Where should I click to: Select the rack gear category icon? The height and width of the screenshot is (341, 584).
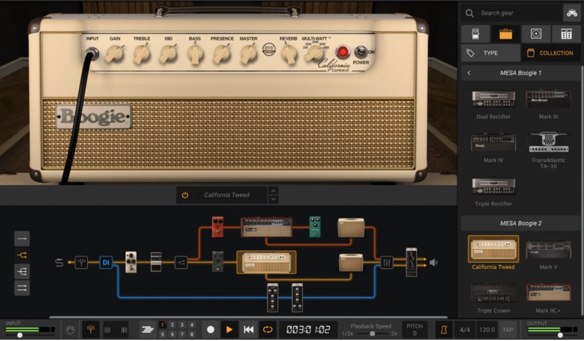click(566, 34)
